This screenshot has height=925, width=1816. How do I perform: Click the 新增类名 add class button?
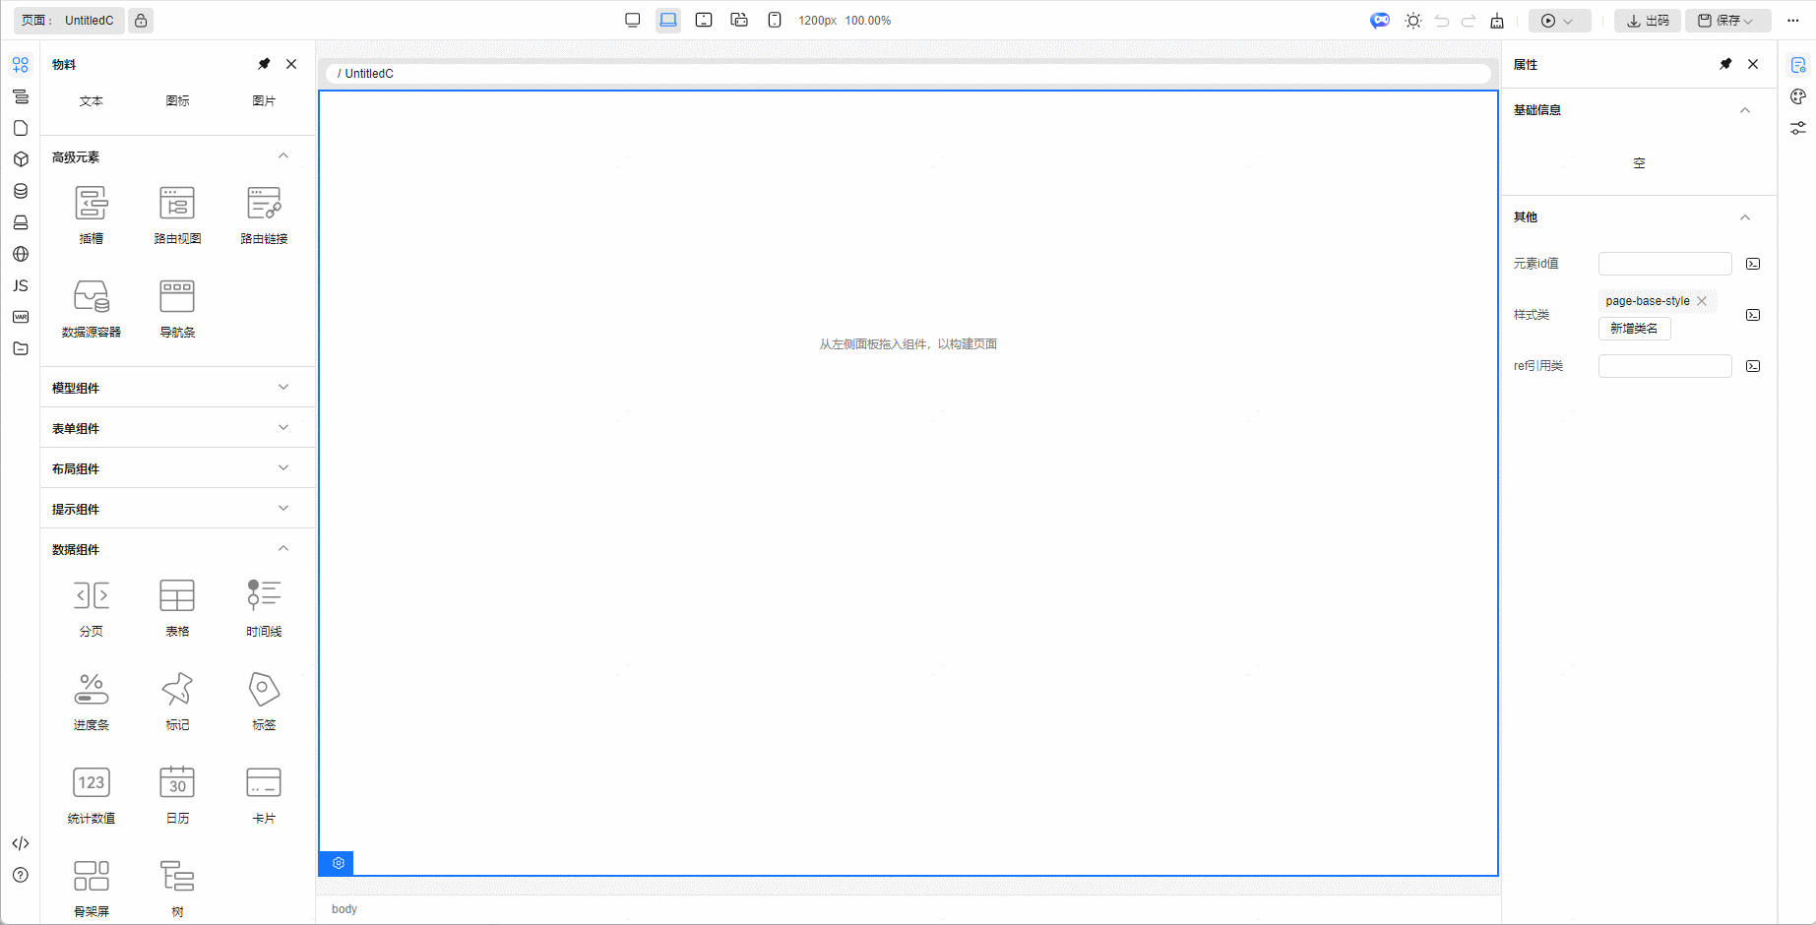(x=1634, y=329)
